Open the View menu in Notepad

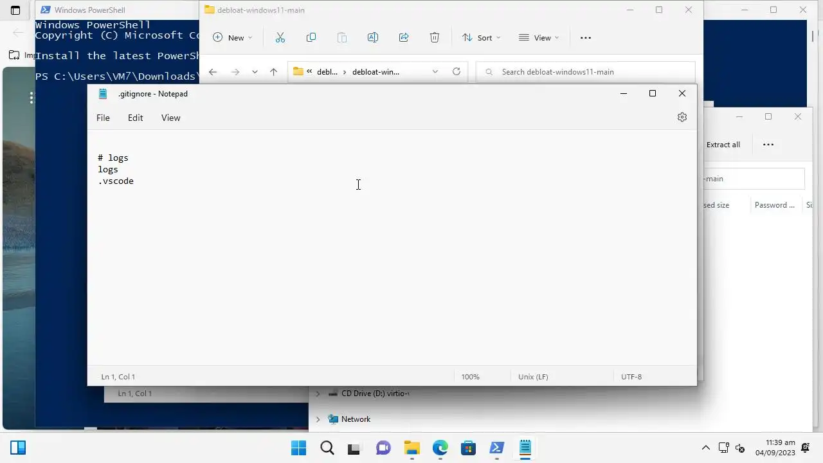click(170, 118)
